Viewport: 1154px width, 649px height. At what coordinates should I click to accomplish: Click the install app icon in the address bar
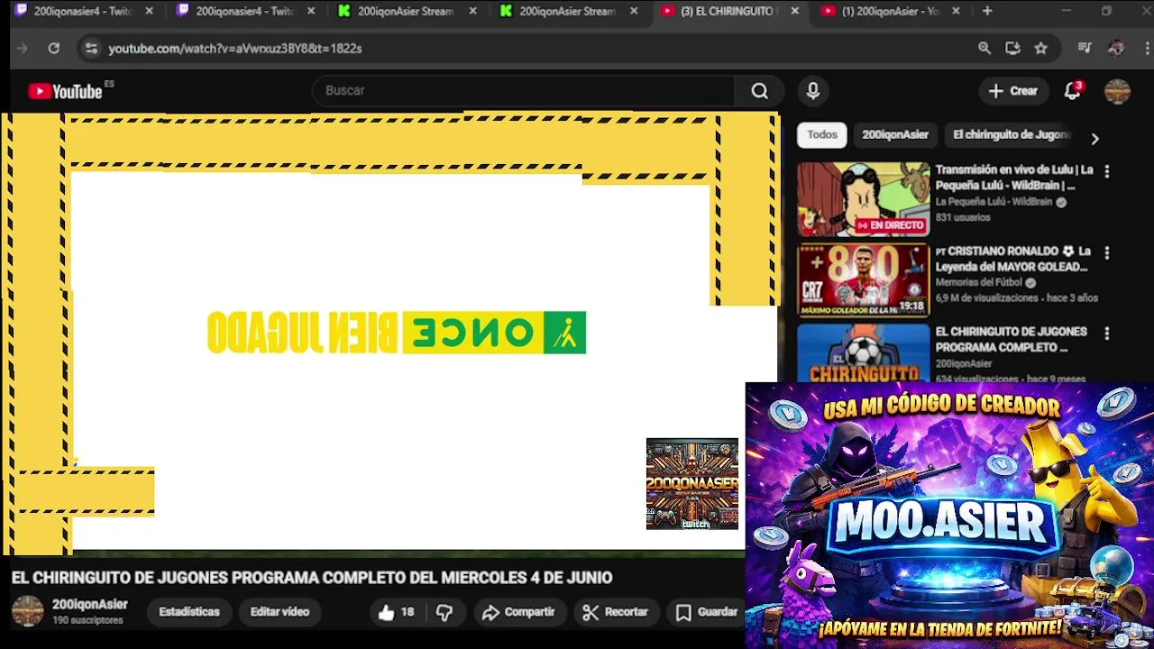click(x=1012, y=49)
